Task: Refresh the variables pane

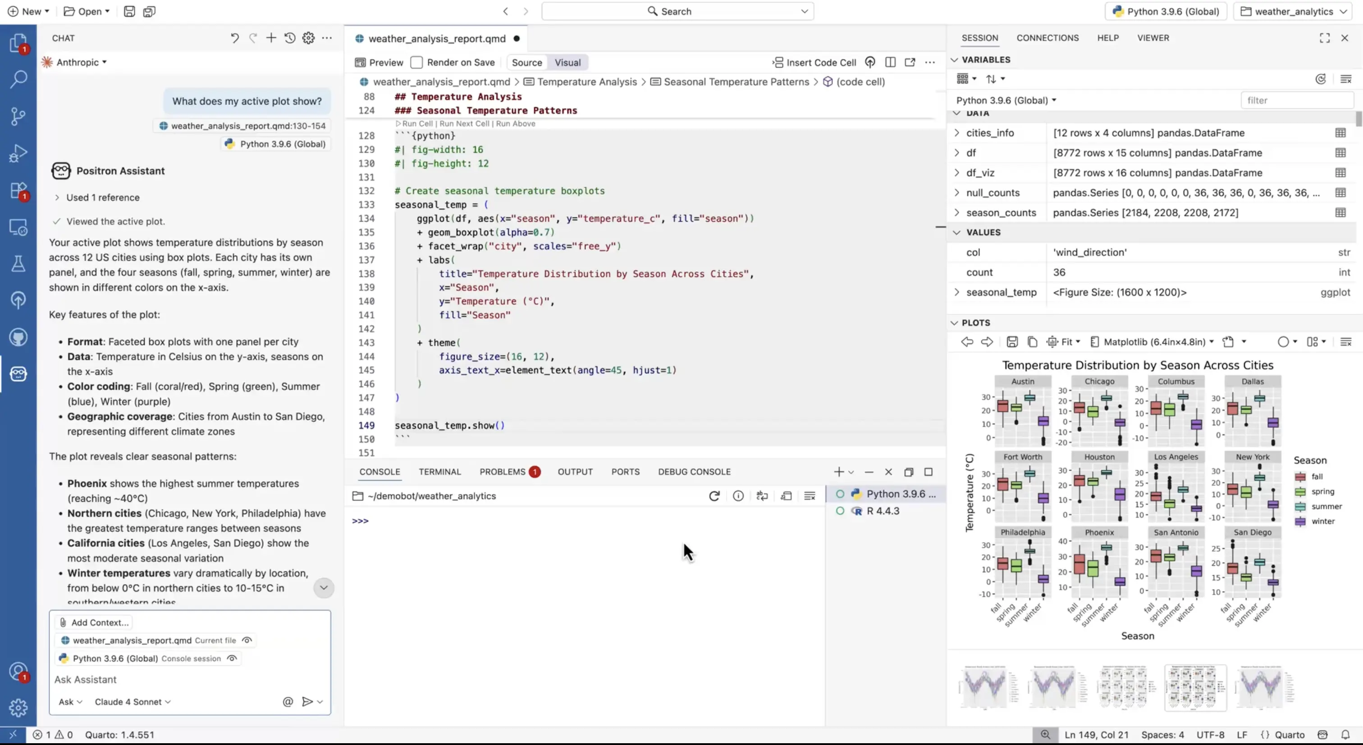Action: [x=1321, y=79]
